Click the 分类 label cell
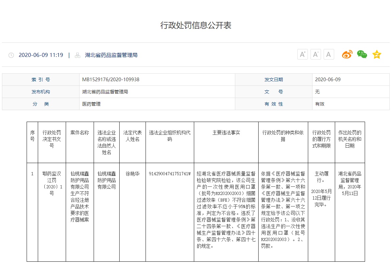This screenshot has width=391, height=265. click(41, 104)
